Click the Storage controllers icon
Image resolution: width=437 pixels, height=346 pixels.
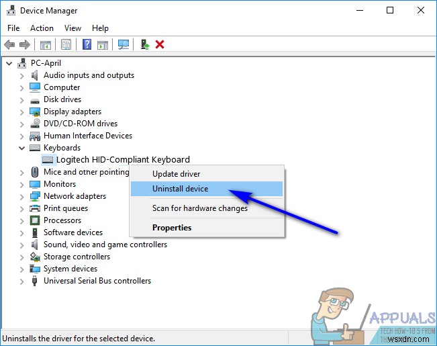35,257
